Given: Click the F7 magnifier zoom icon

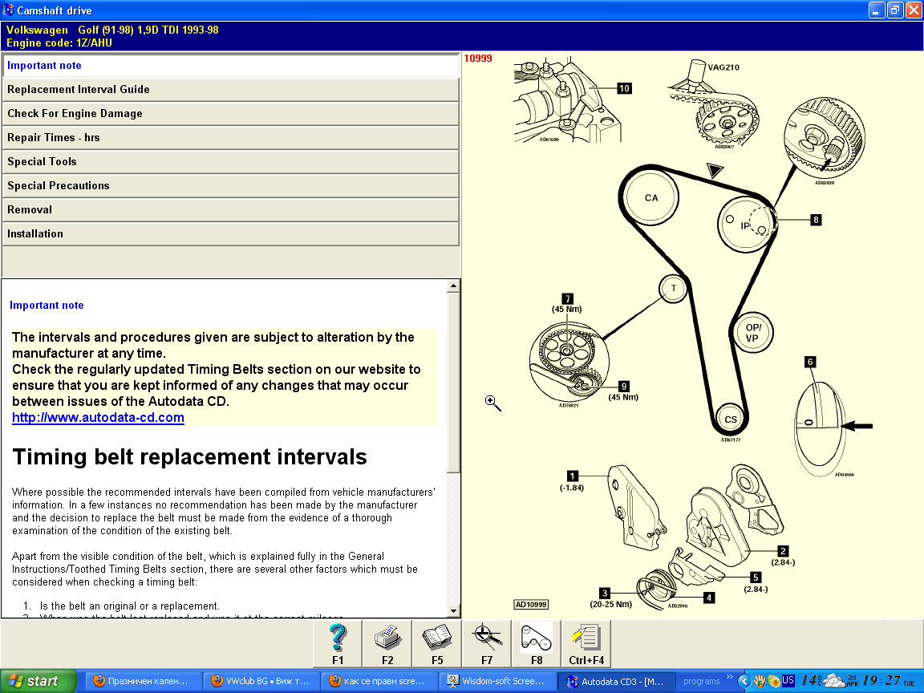Looking at the screenshot, I should coord(487,639).
